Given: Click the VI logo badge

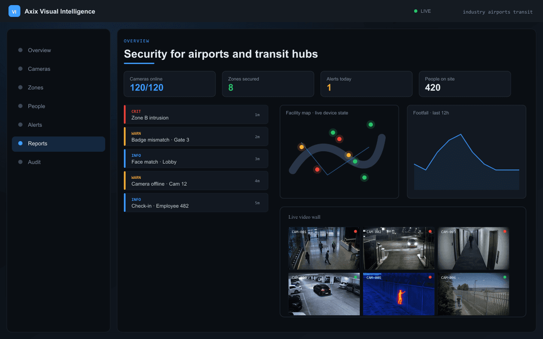Looking at the screenshot, I should click(14, 11).
